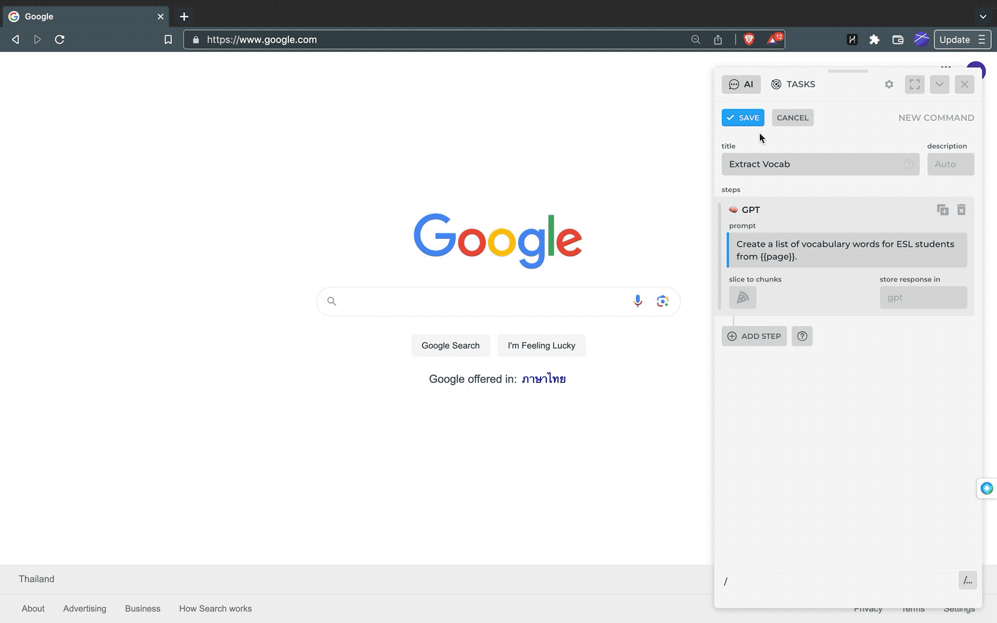Click the GPT step header label
This screenshot has width=997, height=623.
pos(751,210)
